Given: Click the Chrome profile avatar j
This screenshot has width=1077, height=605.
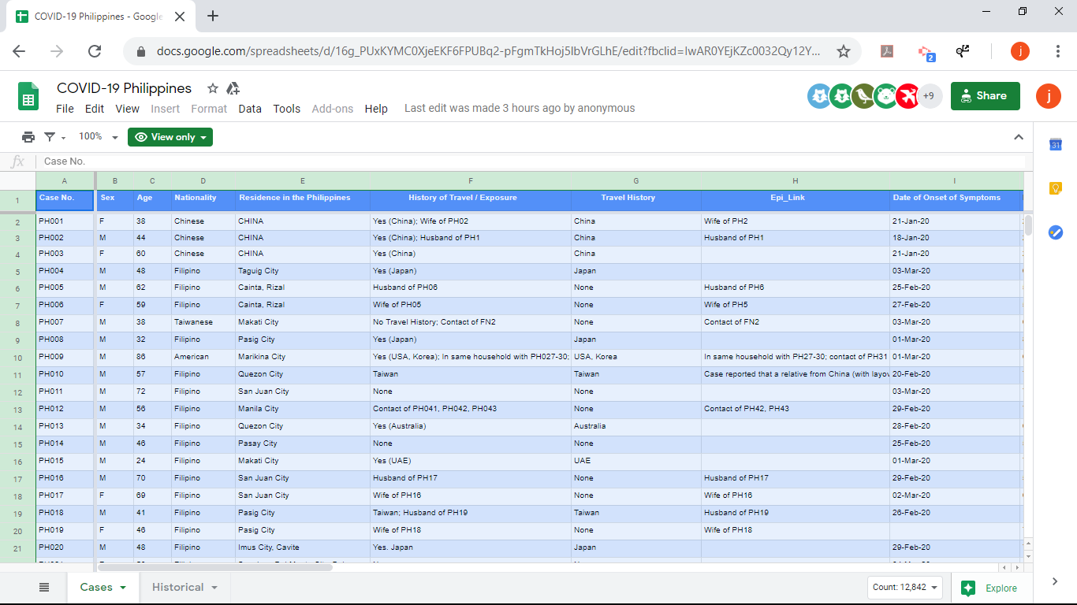Looking at the screenshot, I should (x=1020, y=51).
